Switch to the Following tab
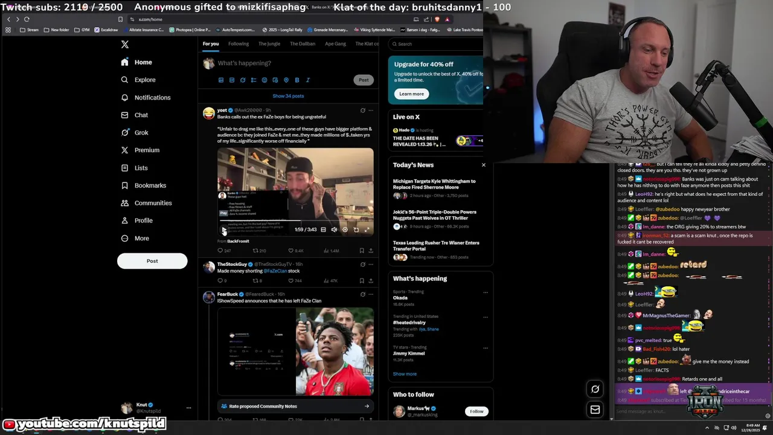 point(238,43)
